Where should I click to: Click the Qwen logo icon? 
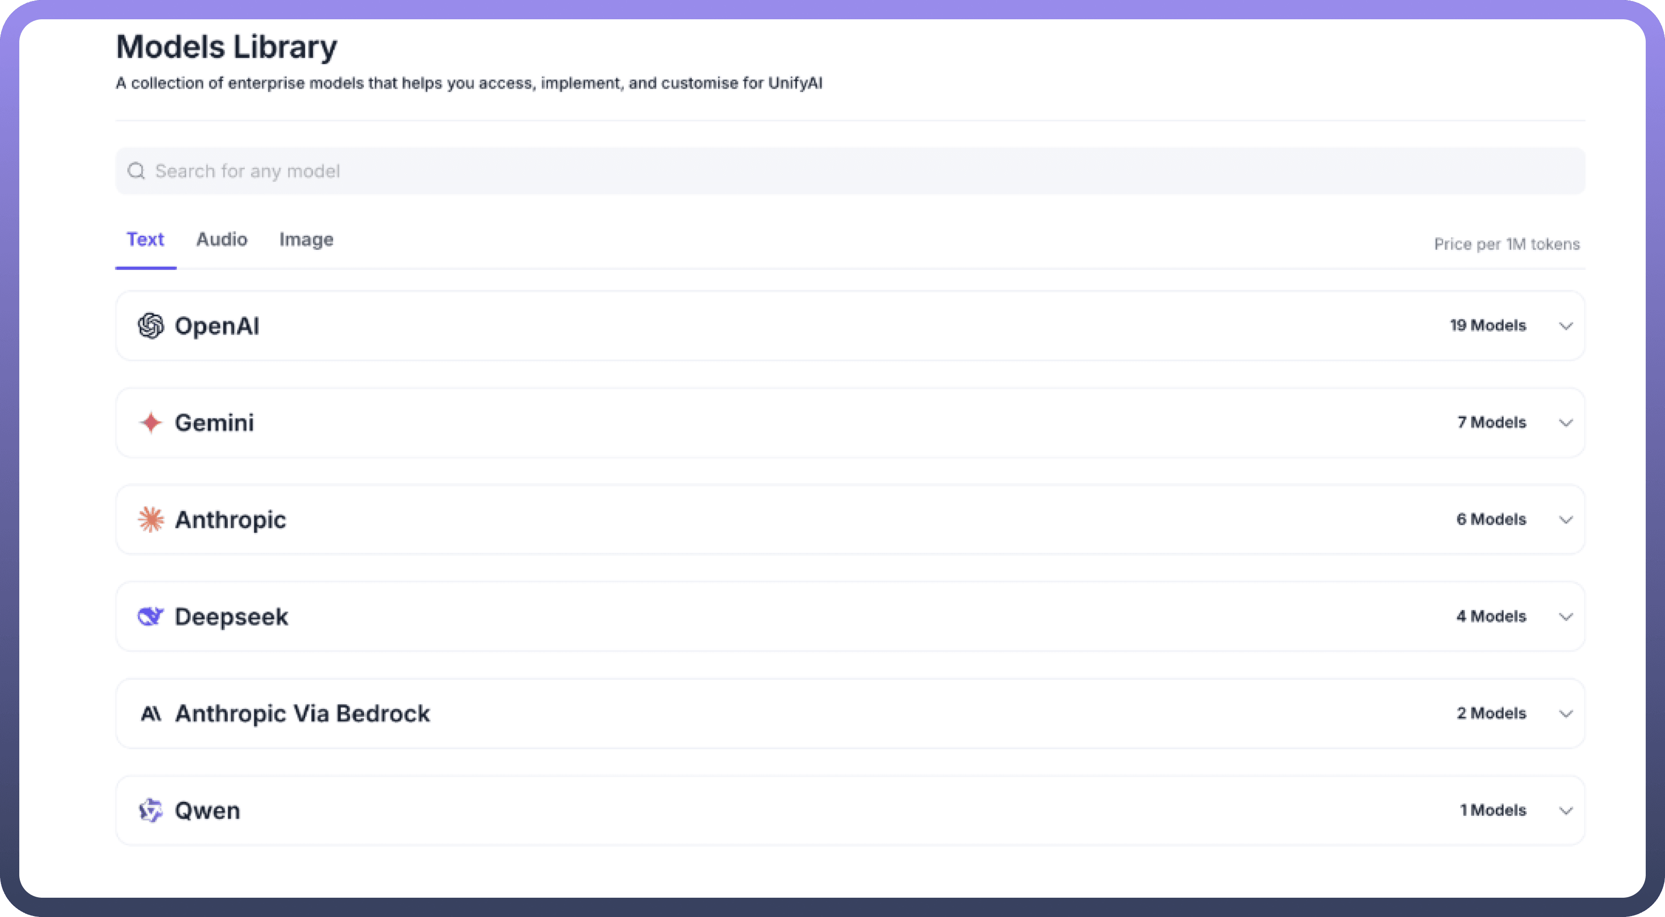point(150,810)
